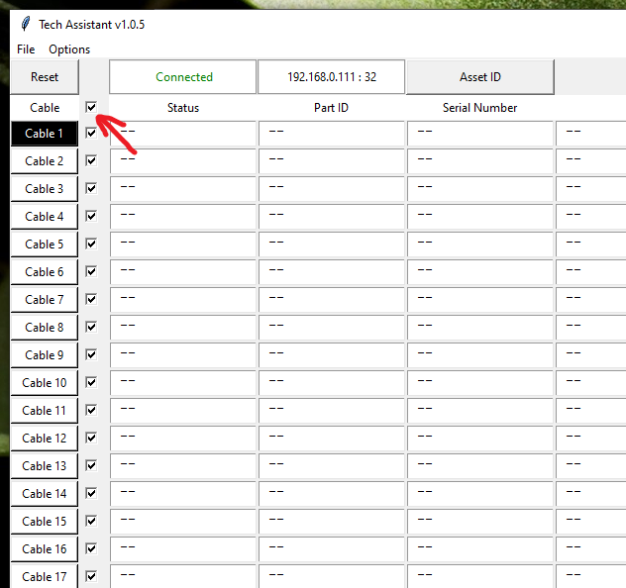Click the Serial Number field for Cable 6
The width and height of the screenshot is (626, 588).
tap(480, 272)
